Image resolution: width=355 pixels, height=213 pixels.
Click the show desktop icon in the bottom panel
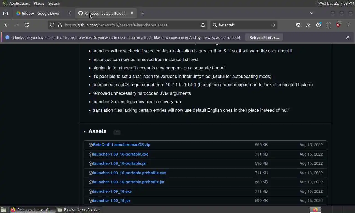pos(3,210)
